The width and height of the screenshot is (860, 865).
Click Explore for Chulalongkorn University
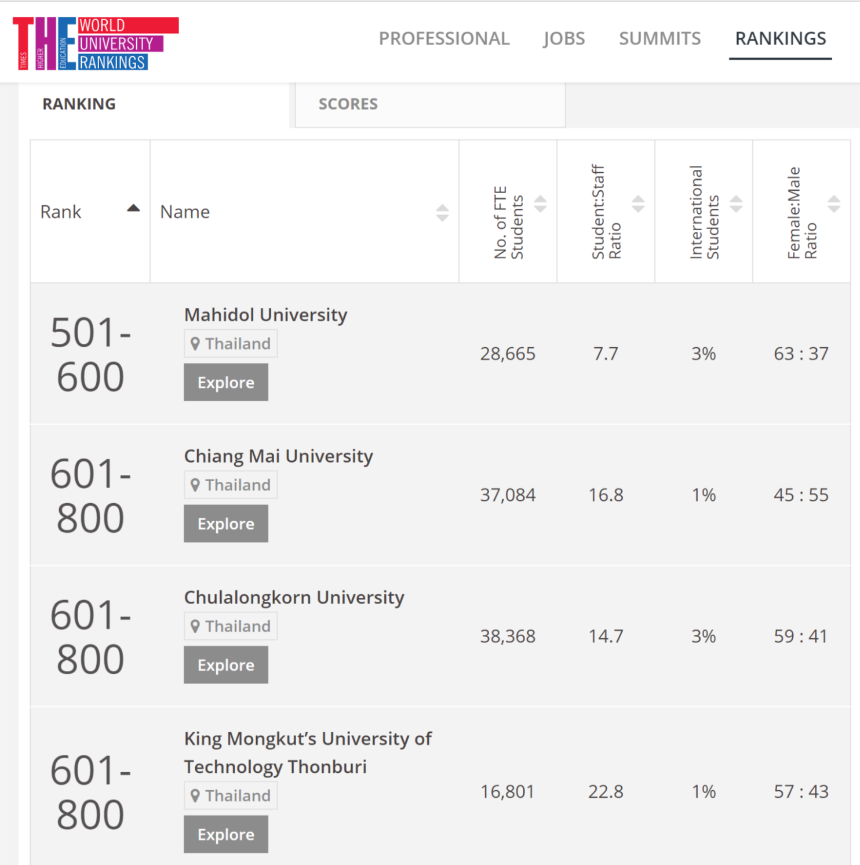[x=226, y=665]
